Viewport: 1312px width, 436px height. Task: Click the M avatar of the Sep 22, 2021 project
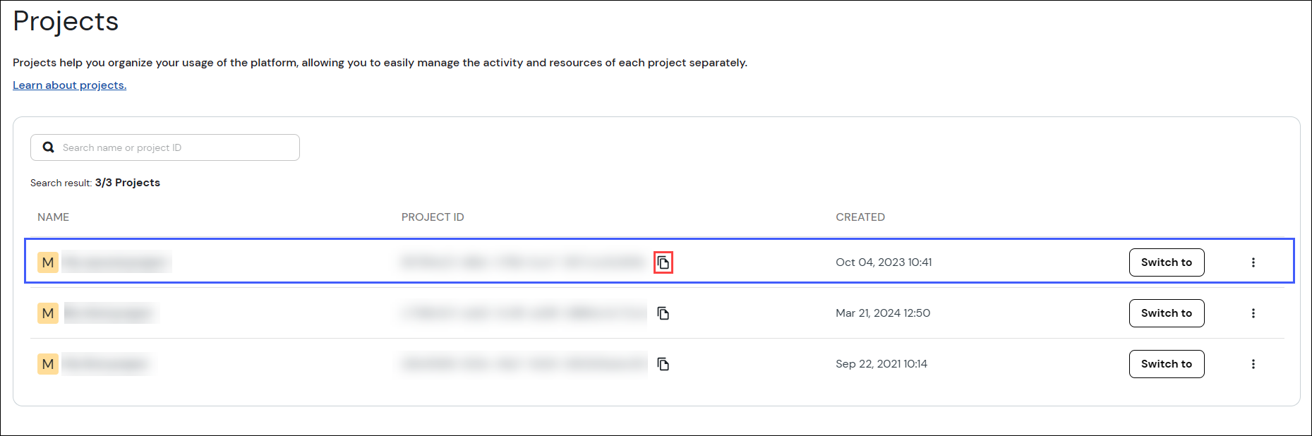click(48, 364)
